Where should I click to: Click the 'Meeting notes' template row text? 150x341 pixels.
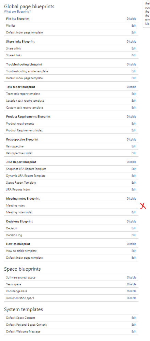[x=15, y=205]
